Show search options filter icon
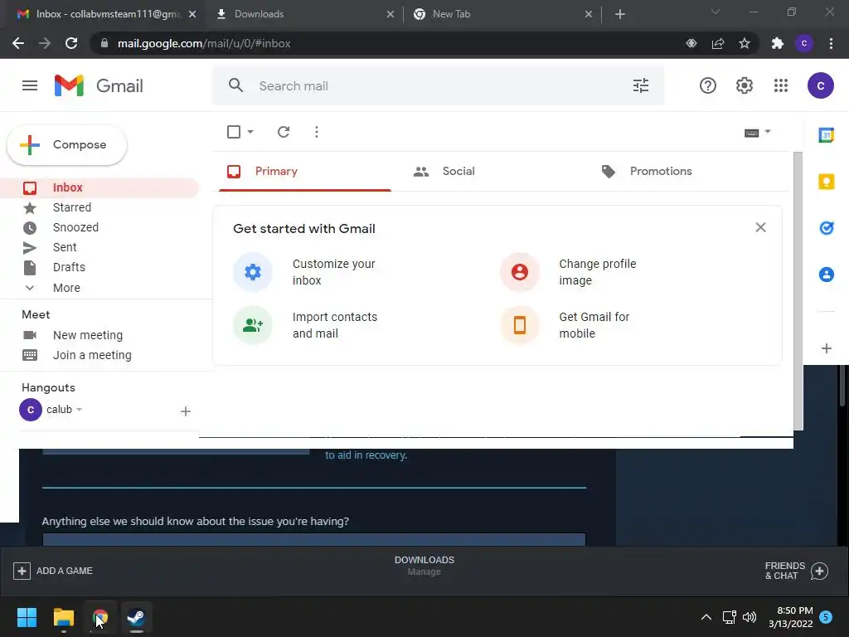849x637 pixels. pyautogui.click(x=641, y=85)
